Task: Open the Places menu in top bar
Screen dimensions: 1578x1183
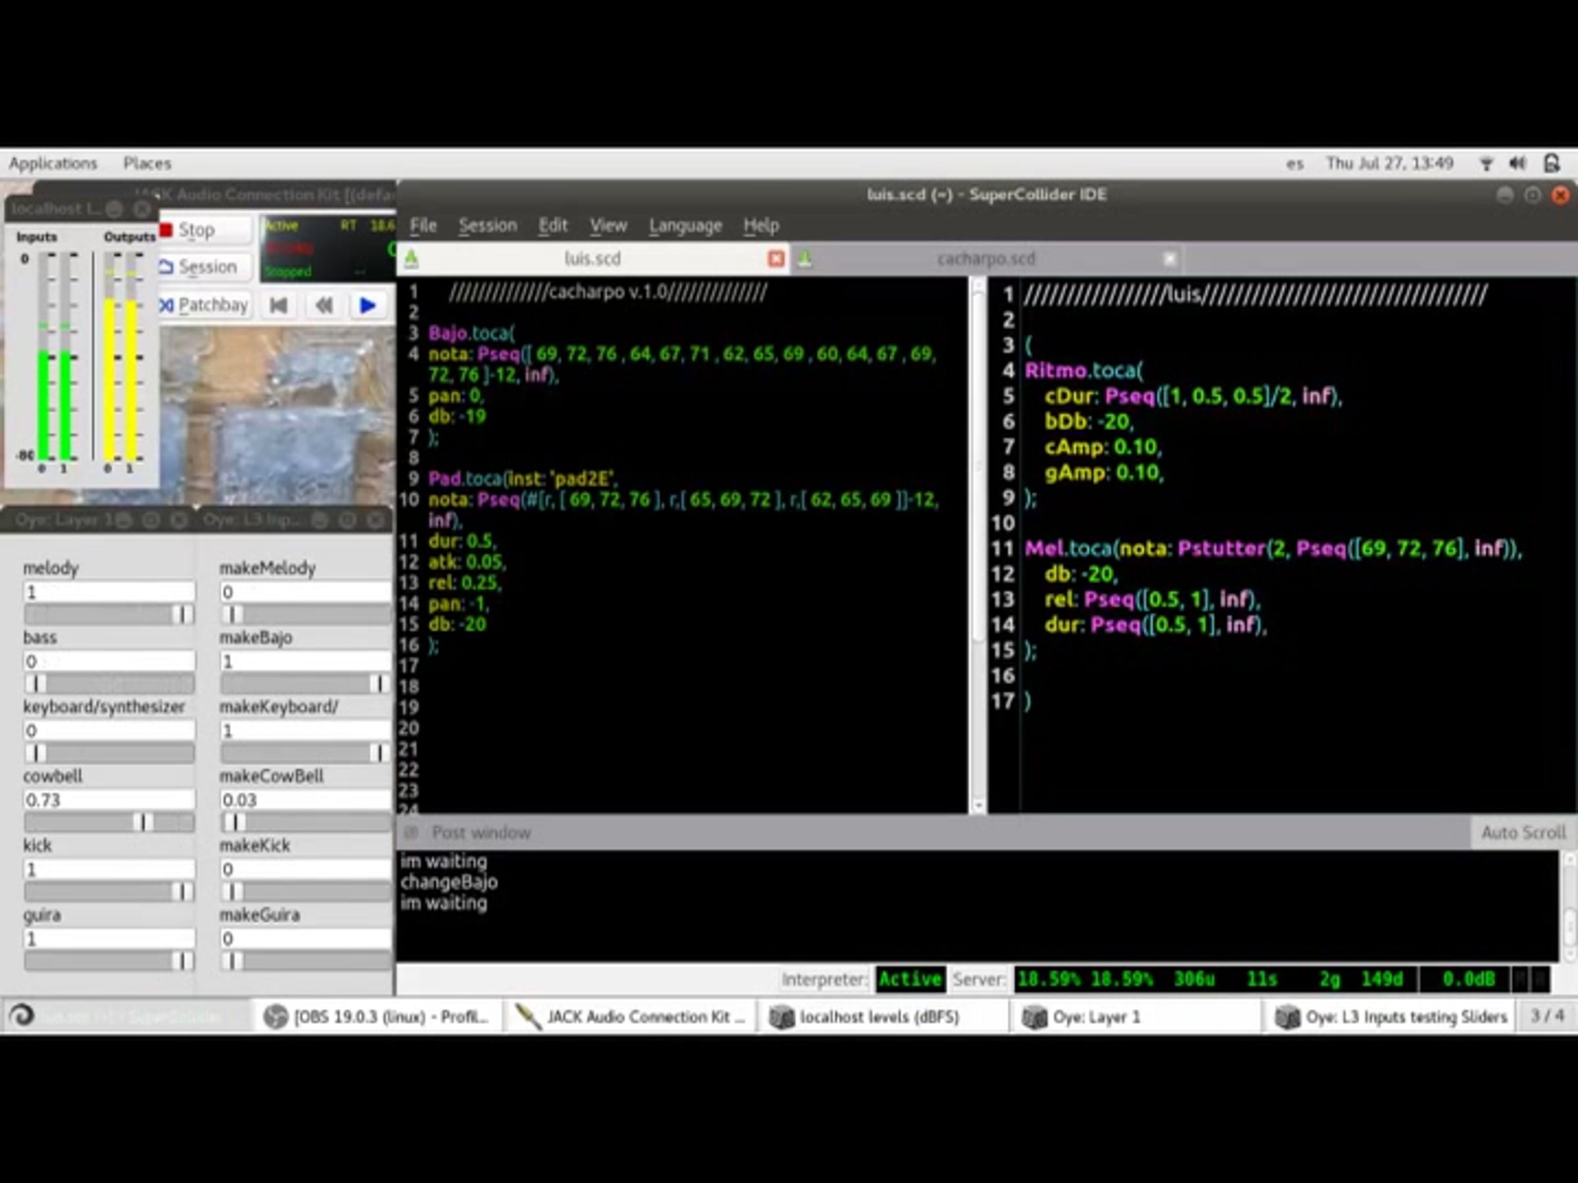Action: pos(147,163)
